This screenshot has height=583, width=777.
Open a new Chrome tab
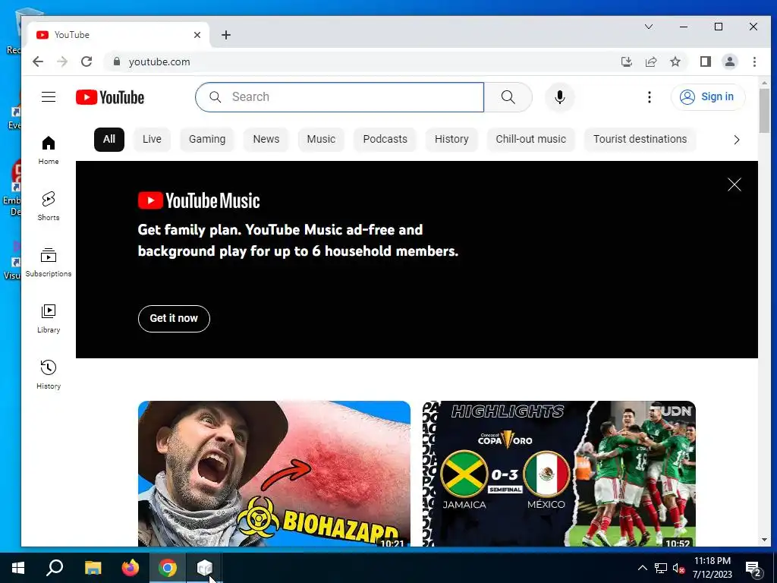tap(226, 35)
